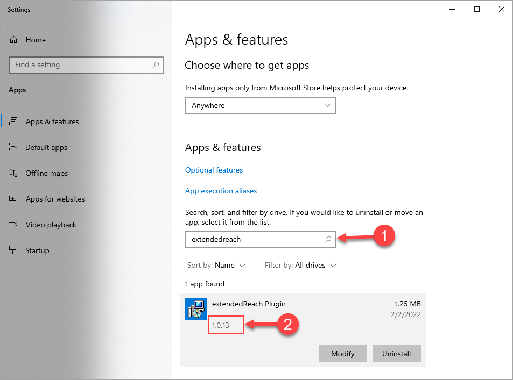Image resolution: width=513 pixels, height=380 pixels.
Task: Click magnifier icon in Find a setting box
Action: (156, 64)
